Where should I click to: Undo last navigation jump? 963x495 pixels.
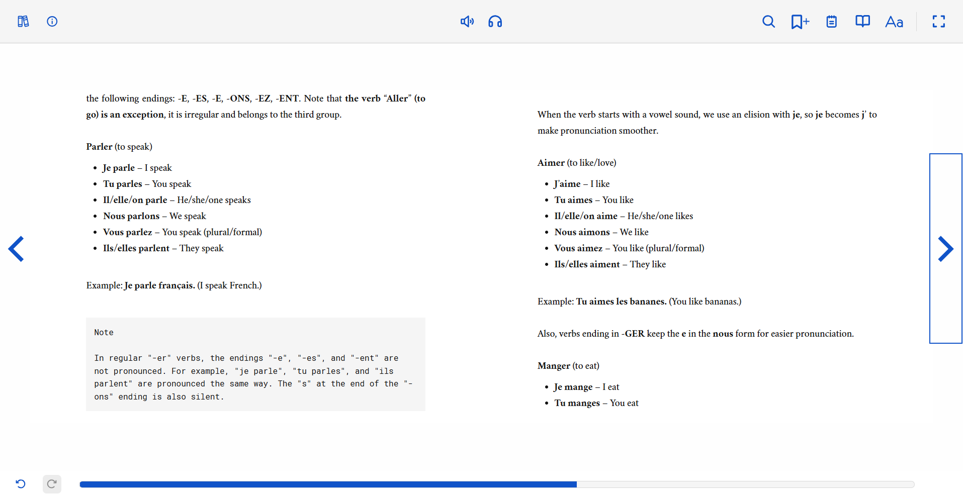click(21, 484)
